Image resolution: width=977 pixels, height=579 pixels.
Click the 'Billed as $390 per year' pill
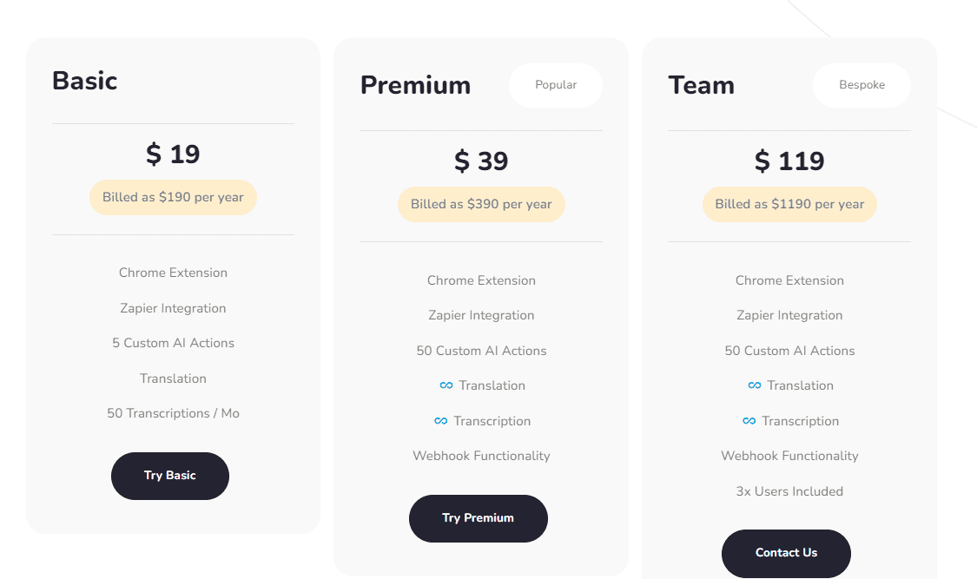(x=481, y=204)
